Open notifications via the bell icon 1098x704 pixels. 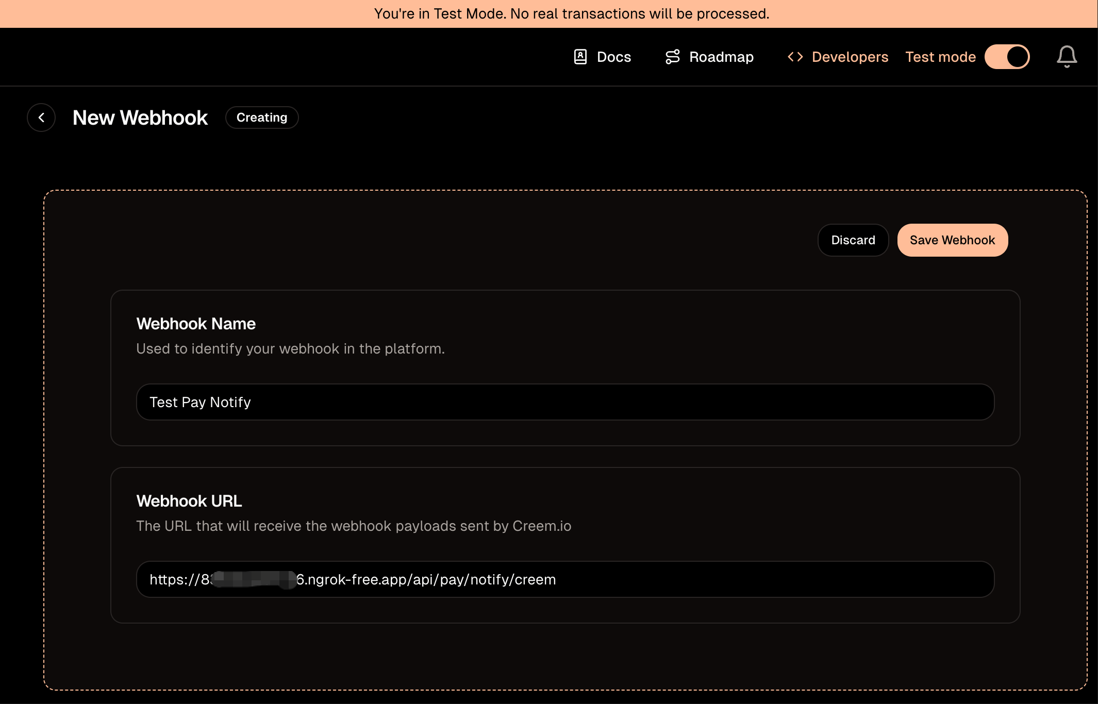click(1067, 57)
